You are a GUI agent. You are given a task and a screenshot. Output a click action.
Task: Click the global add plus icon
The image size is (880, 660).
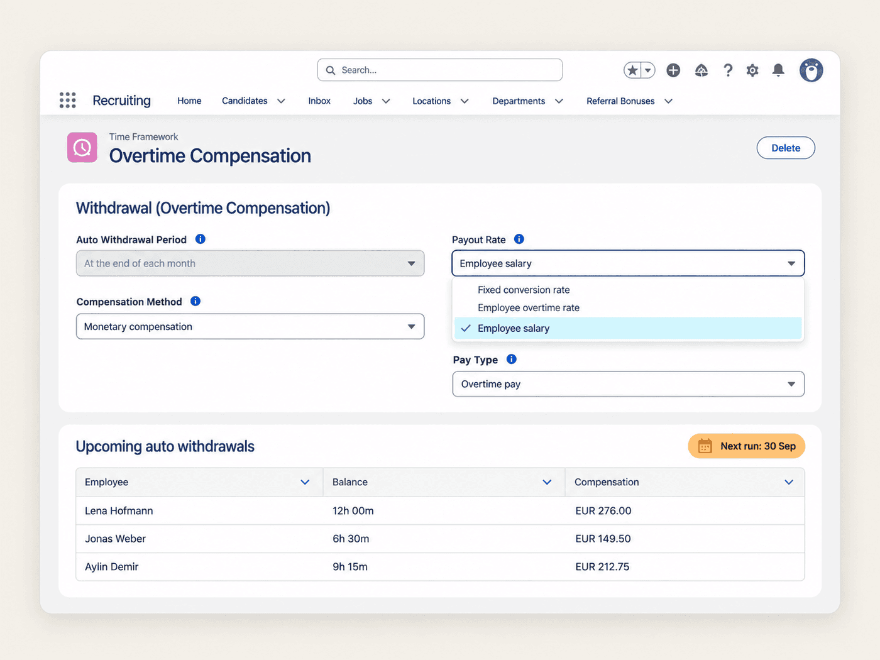tap(673, 70)
